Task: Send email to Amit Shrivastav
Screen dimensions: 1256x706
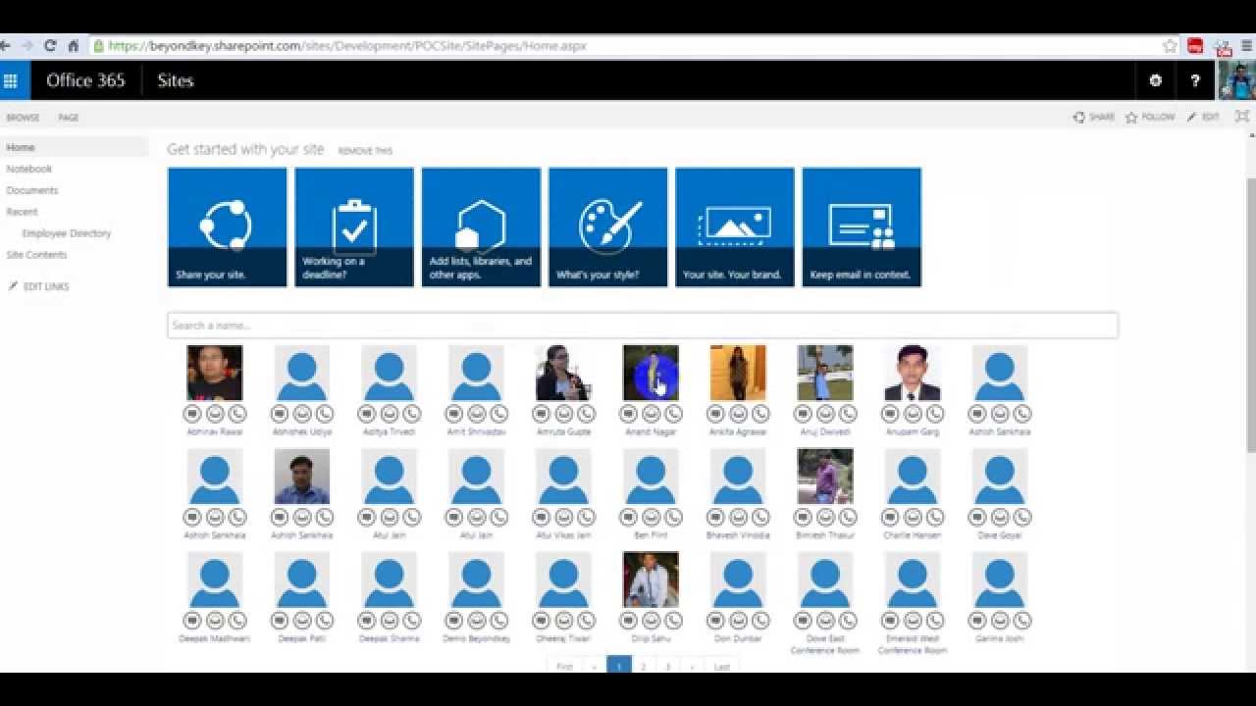Action: pyautogui.click(x=477, y=414)
